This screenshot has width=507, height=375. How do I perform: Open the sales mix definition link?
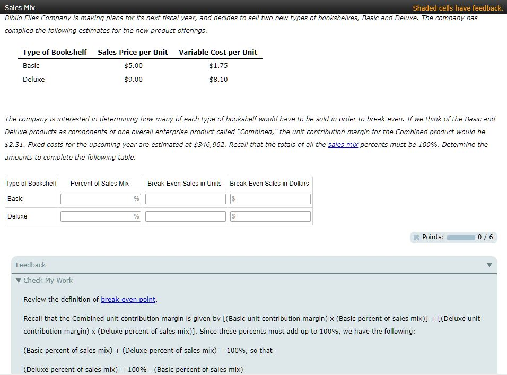click(343, 144)
